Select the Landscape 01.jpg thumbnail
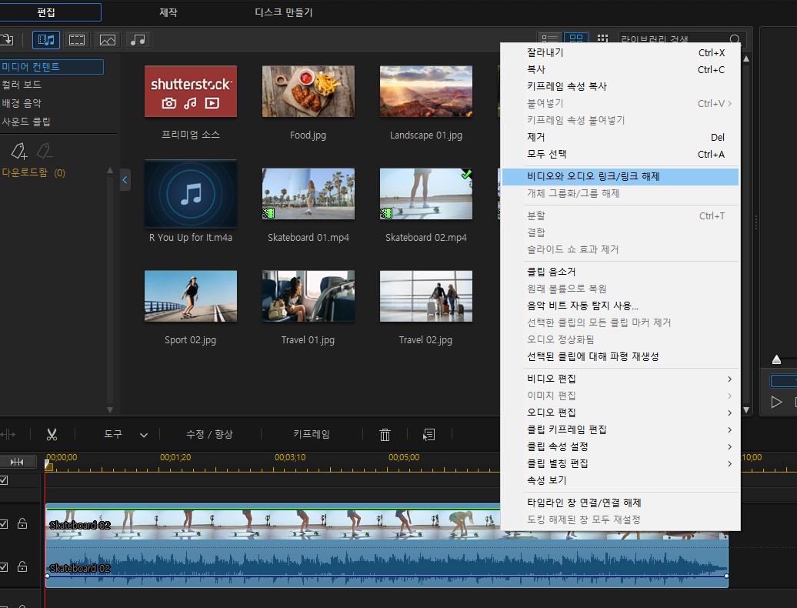 (x=425, y=91)
